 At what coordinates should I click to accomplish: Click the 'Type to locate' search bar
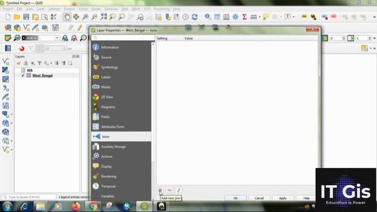[x=29, y=197]
